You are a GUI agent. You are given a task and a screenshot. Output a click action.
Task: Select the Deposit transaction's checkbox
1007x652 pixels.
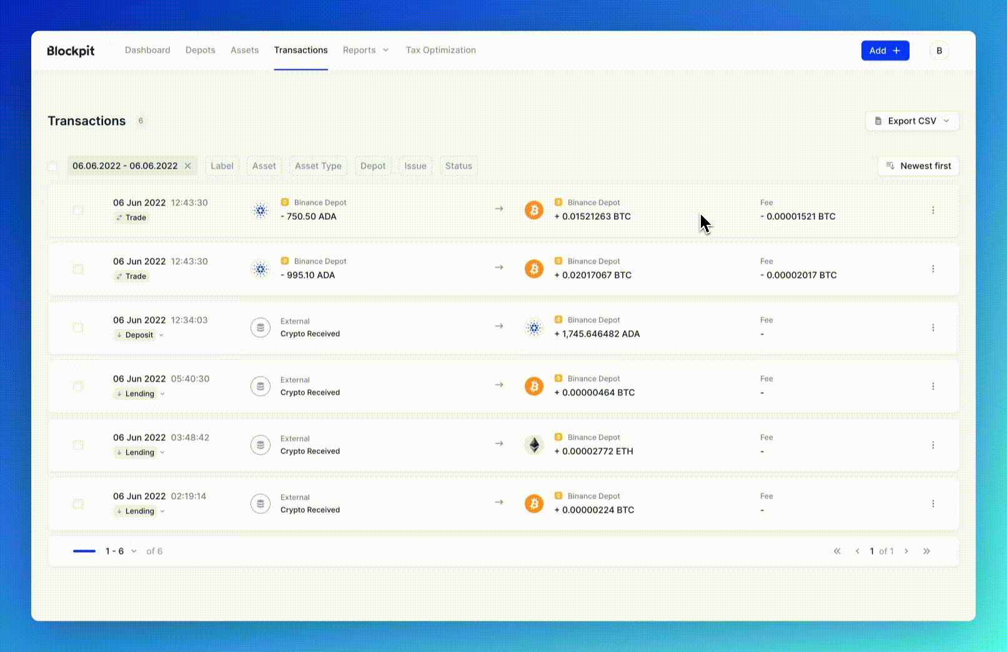[78, 327]
